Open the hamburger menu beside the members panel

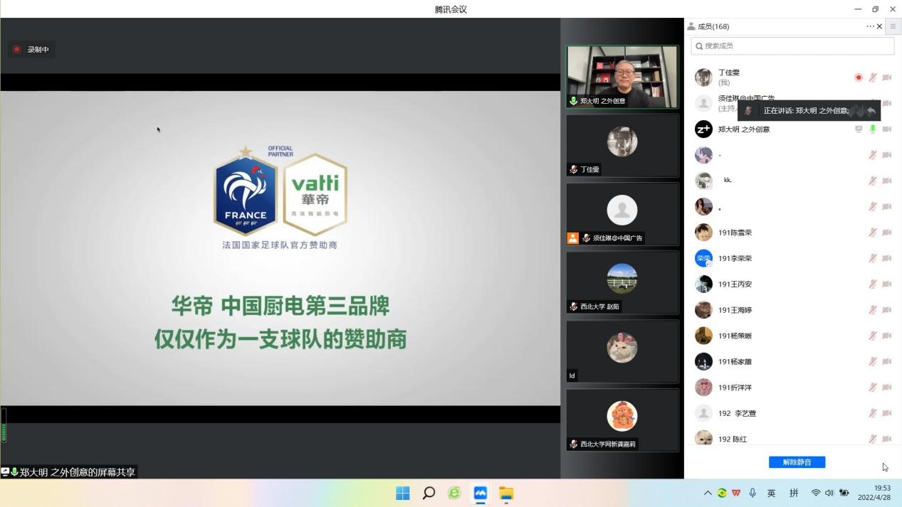point(893,26)
